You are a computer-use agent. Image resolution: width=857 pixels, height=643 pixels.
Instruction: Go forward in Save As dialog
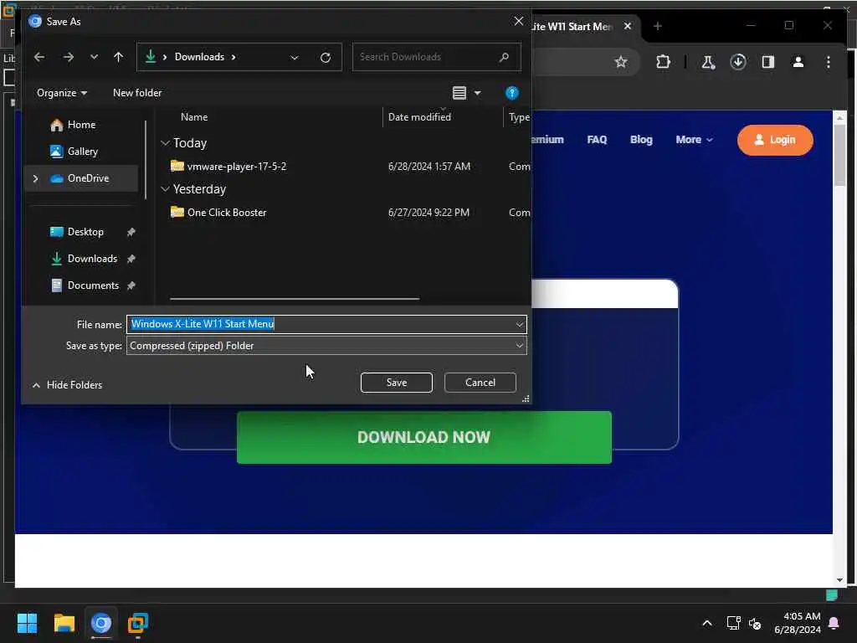(69, 57)
